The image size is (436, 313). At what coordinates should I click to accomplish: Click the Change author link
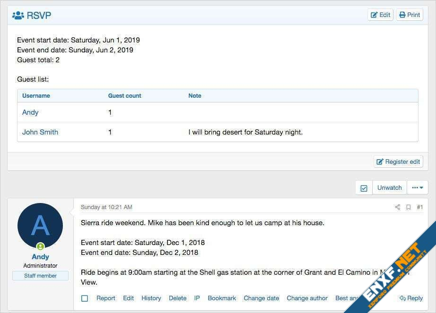click(x=307, y=298)
